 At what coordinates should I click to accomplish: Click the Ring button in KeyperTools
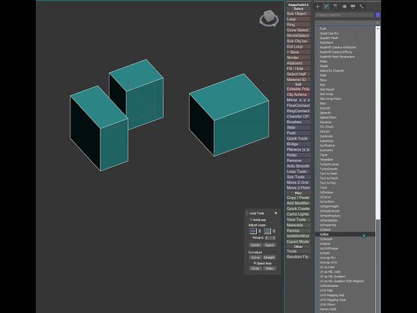tap(298, 25)
